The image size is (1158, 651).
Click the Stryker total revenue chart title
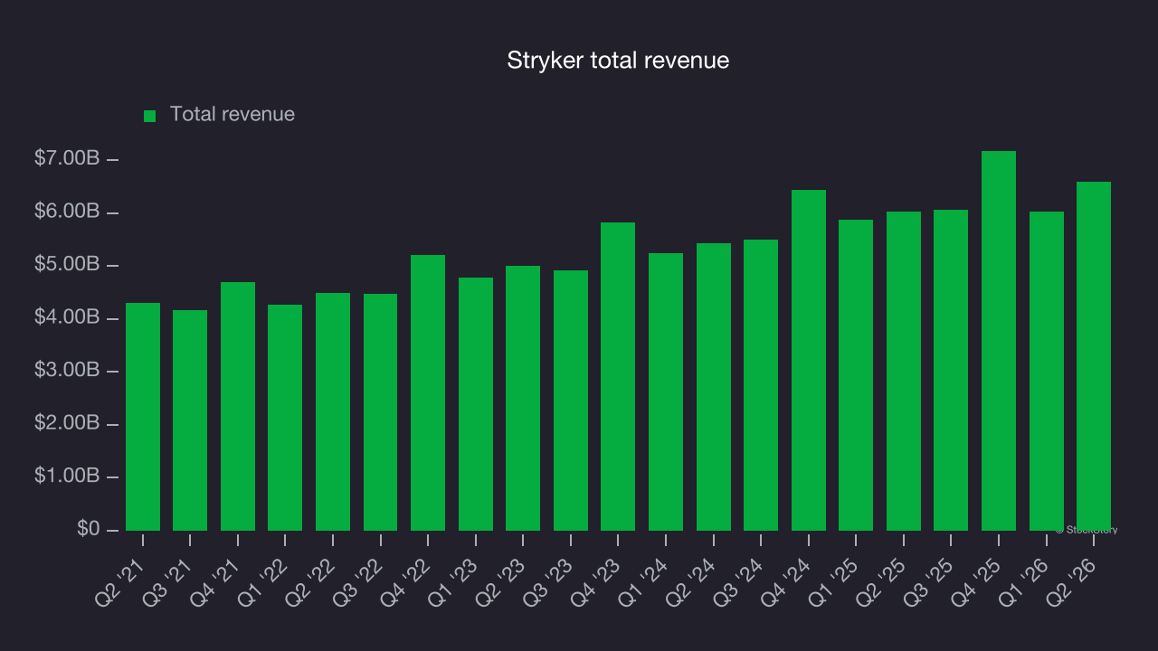click(x=618, y=61)
